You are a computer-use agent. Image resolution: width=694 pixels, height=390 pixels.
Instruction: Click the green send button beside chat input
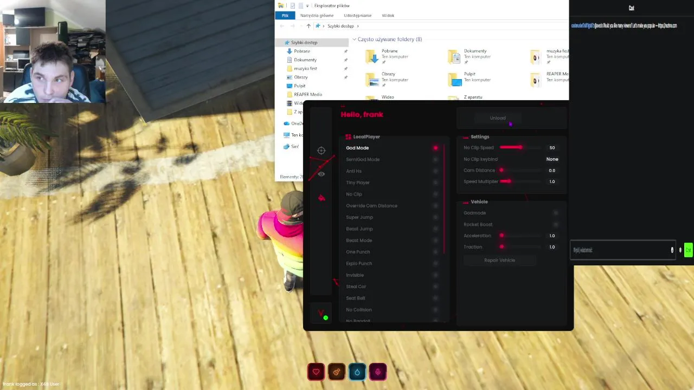688,250
